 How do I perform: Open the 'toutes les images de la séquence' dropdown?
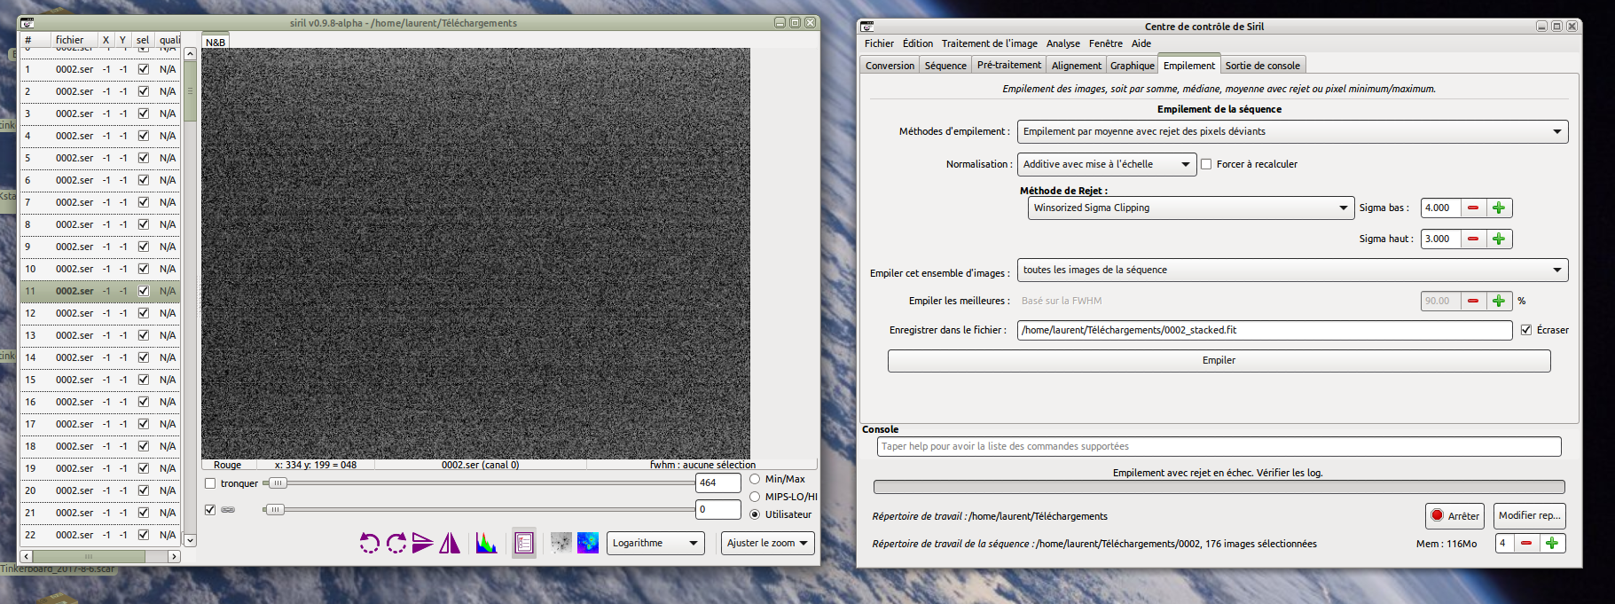click(x=1292, y=270)
